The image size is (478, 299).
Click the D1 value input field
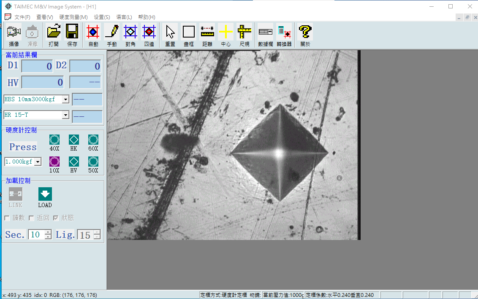click(x=37, y=66)
